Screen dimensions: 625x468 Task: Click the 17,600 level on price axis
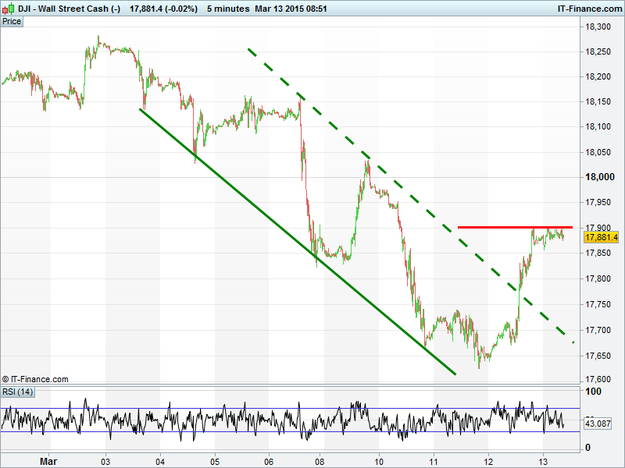(x=601, y=381)
